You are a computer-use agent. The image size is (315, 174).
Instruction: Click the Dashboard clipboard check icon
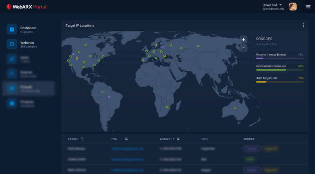pyautogui.click(x=12, y=30)
